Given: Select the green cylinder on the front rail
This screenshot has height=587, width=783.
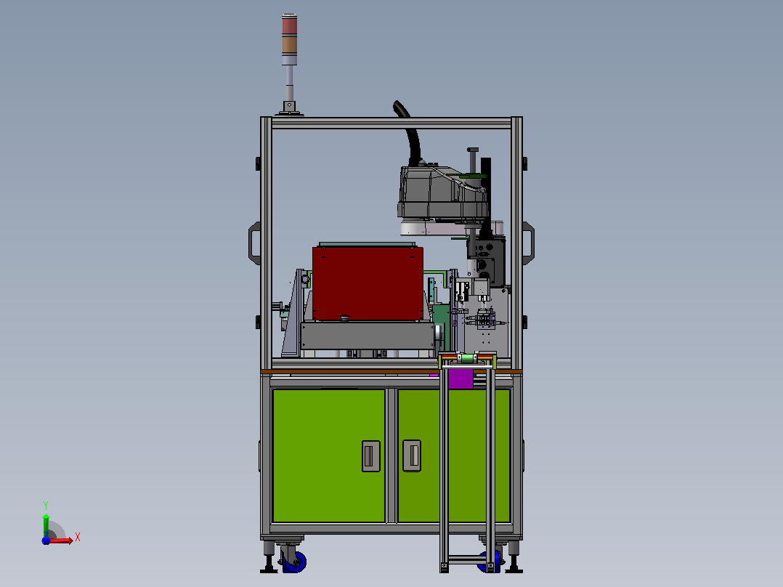Looking at the screenshot, I should (x=468, y=358).
